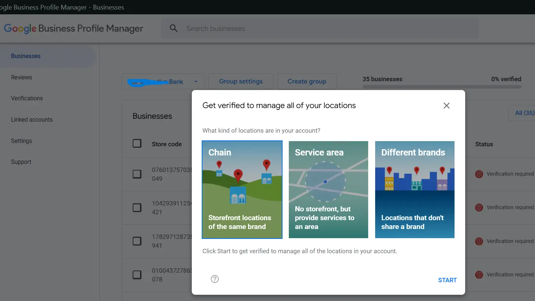Click the Google Business Profile Manager logo
Screen dimensions: 535x301
[73, 28]
